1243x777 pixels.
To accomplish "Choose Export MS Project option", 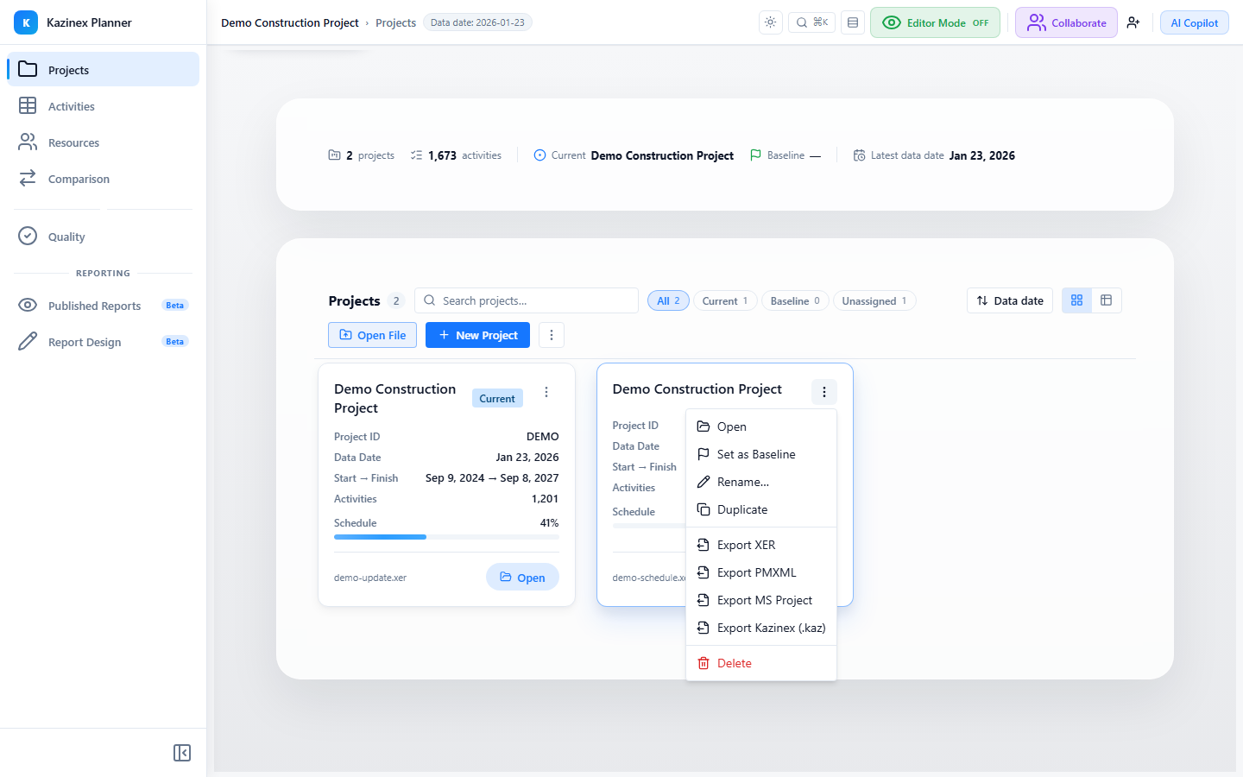I will (x=761, y=600).
